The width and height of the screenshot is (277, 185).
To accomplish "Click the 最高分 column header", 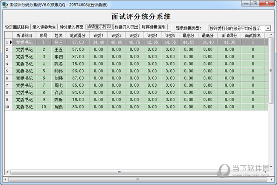I will click(x=188, y=36).
